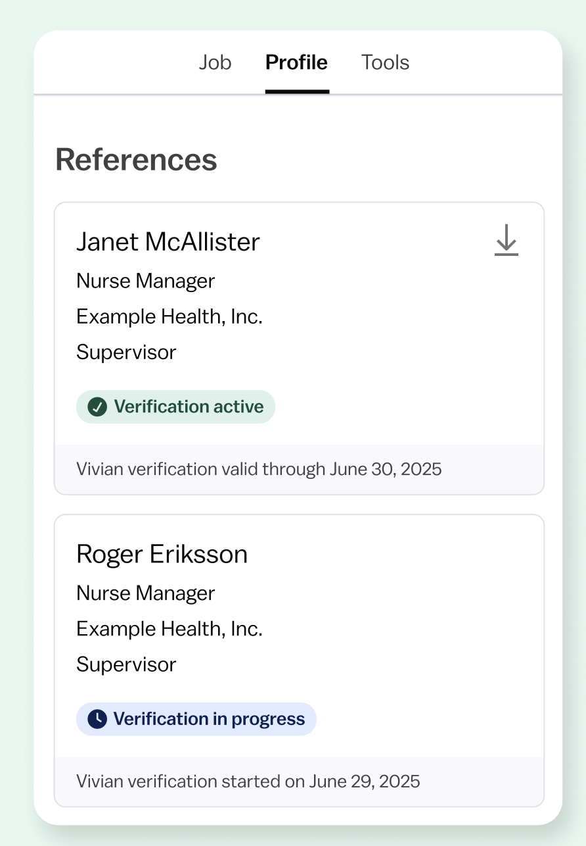Click Example Health, Inc. in Janet's card
Image resolution: width=586 pixels, height=846 pixels.
pyautogui.click(x=169, y=316)
